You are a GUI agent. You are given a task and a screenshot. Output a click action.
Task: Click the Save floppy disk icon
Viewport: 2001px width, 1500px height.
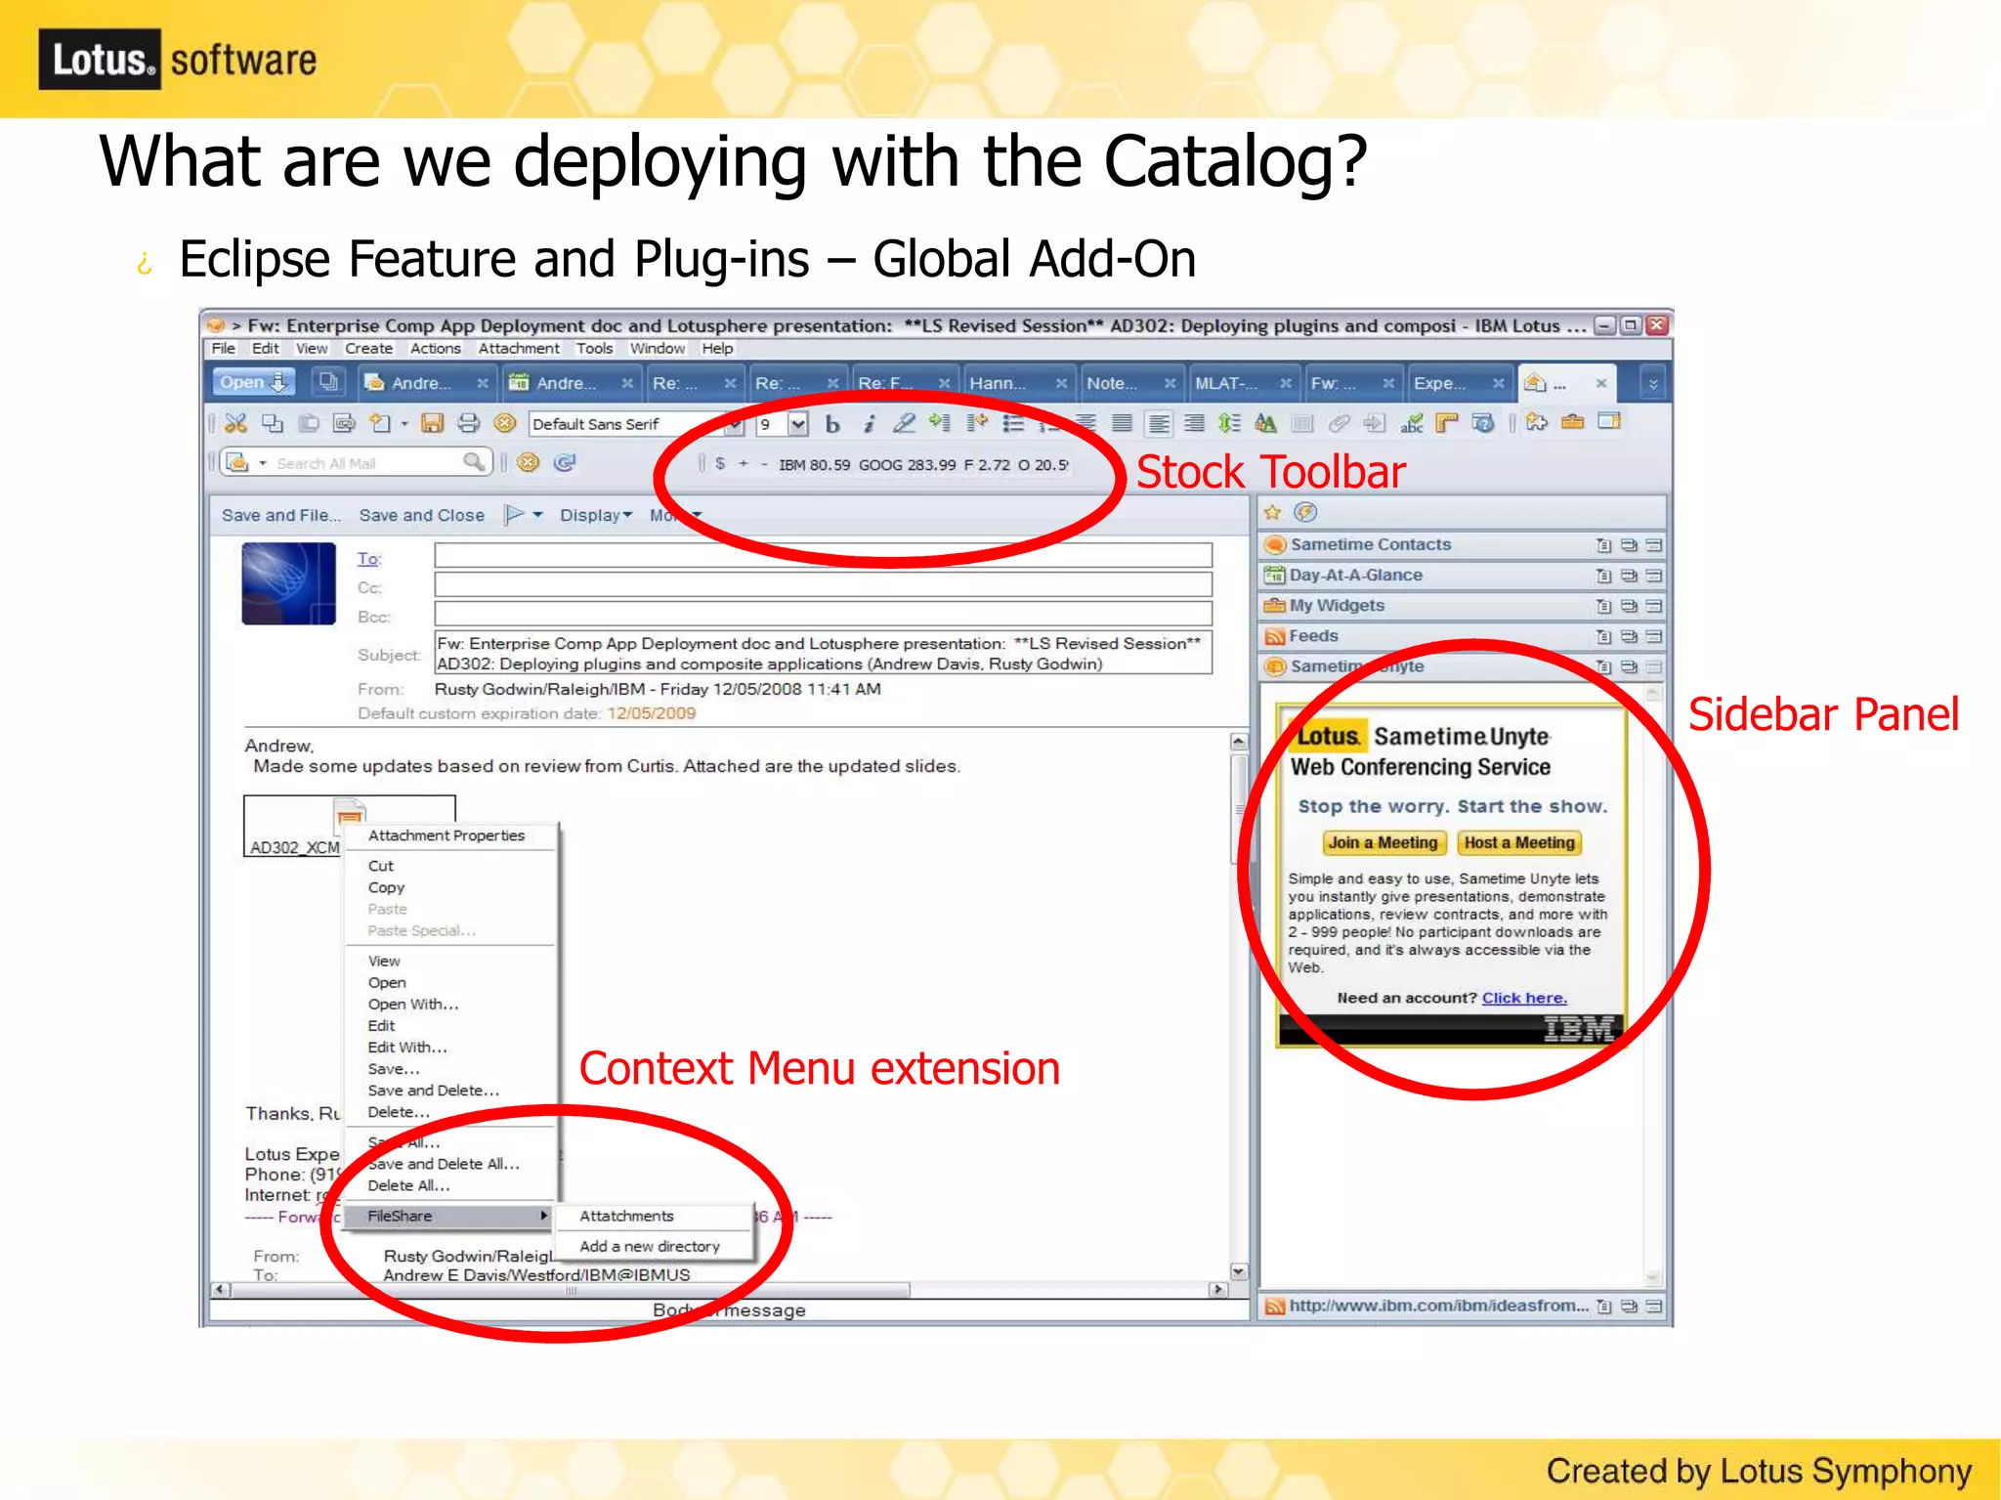(432, 423)
